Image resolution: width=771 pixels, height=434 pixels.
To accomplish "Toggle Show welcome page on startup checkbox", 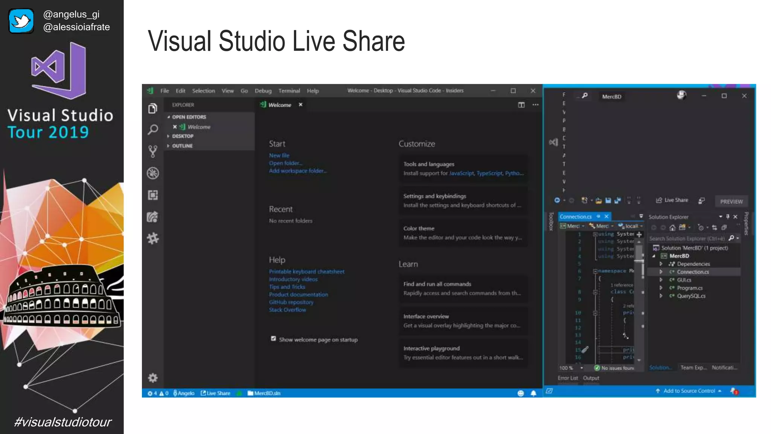I will pos(273,339).
